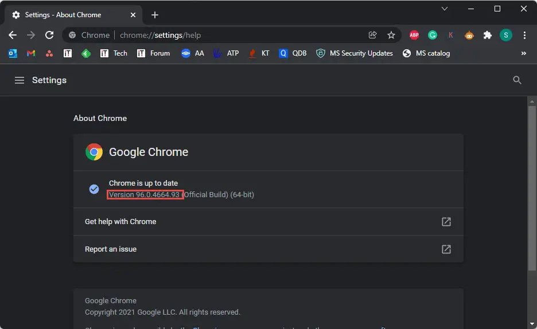
Task: Click the About Chrome heading
Action: [x=100, y=118]
